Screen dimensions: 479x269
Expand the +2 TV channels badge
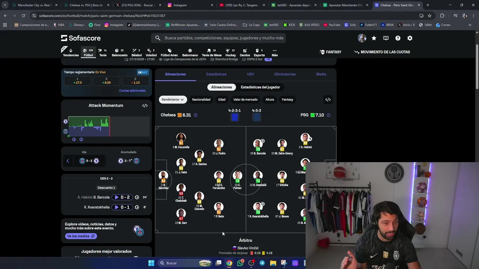click(268, 59)
